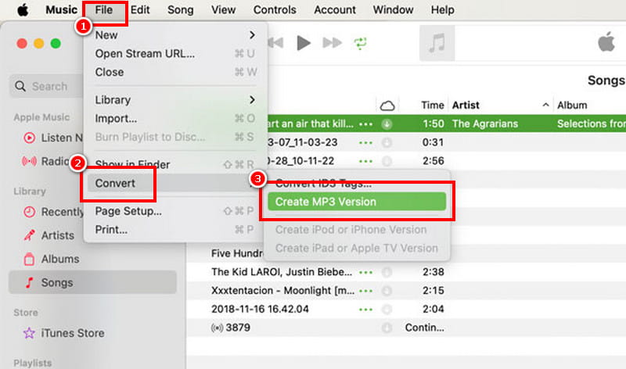Choose Import from File menu
Image resolution: width=626 pixels, height=369 pixels.
point(174,119)
